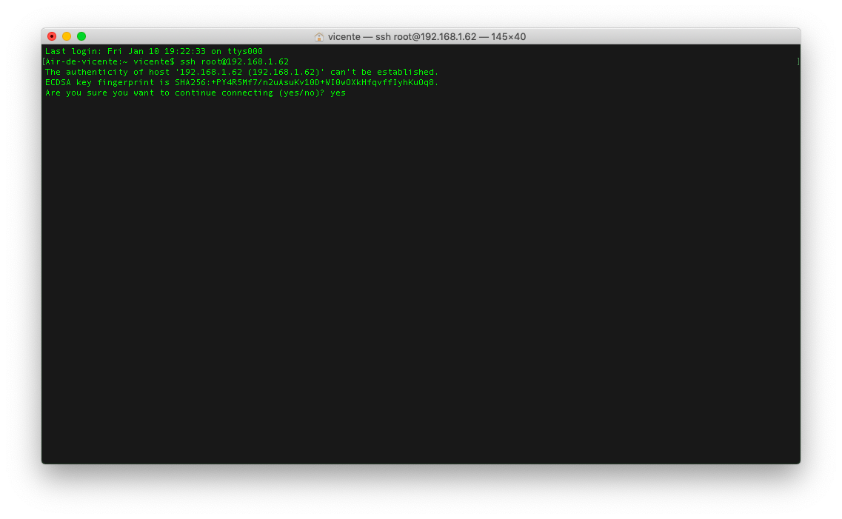Click the window title 'vicente — ssh root@192.168.1.62'
This screenshot has height=519, width=842.
pyautogui.click(x=402, y=36)
